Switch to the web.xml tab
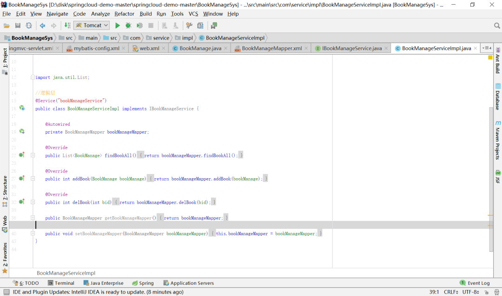The image size is (502, 296). point(149,48)
